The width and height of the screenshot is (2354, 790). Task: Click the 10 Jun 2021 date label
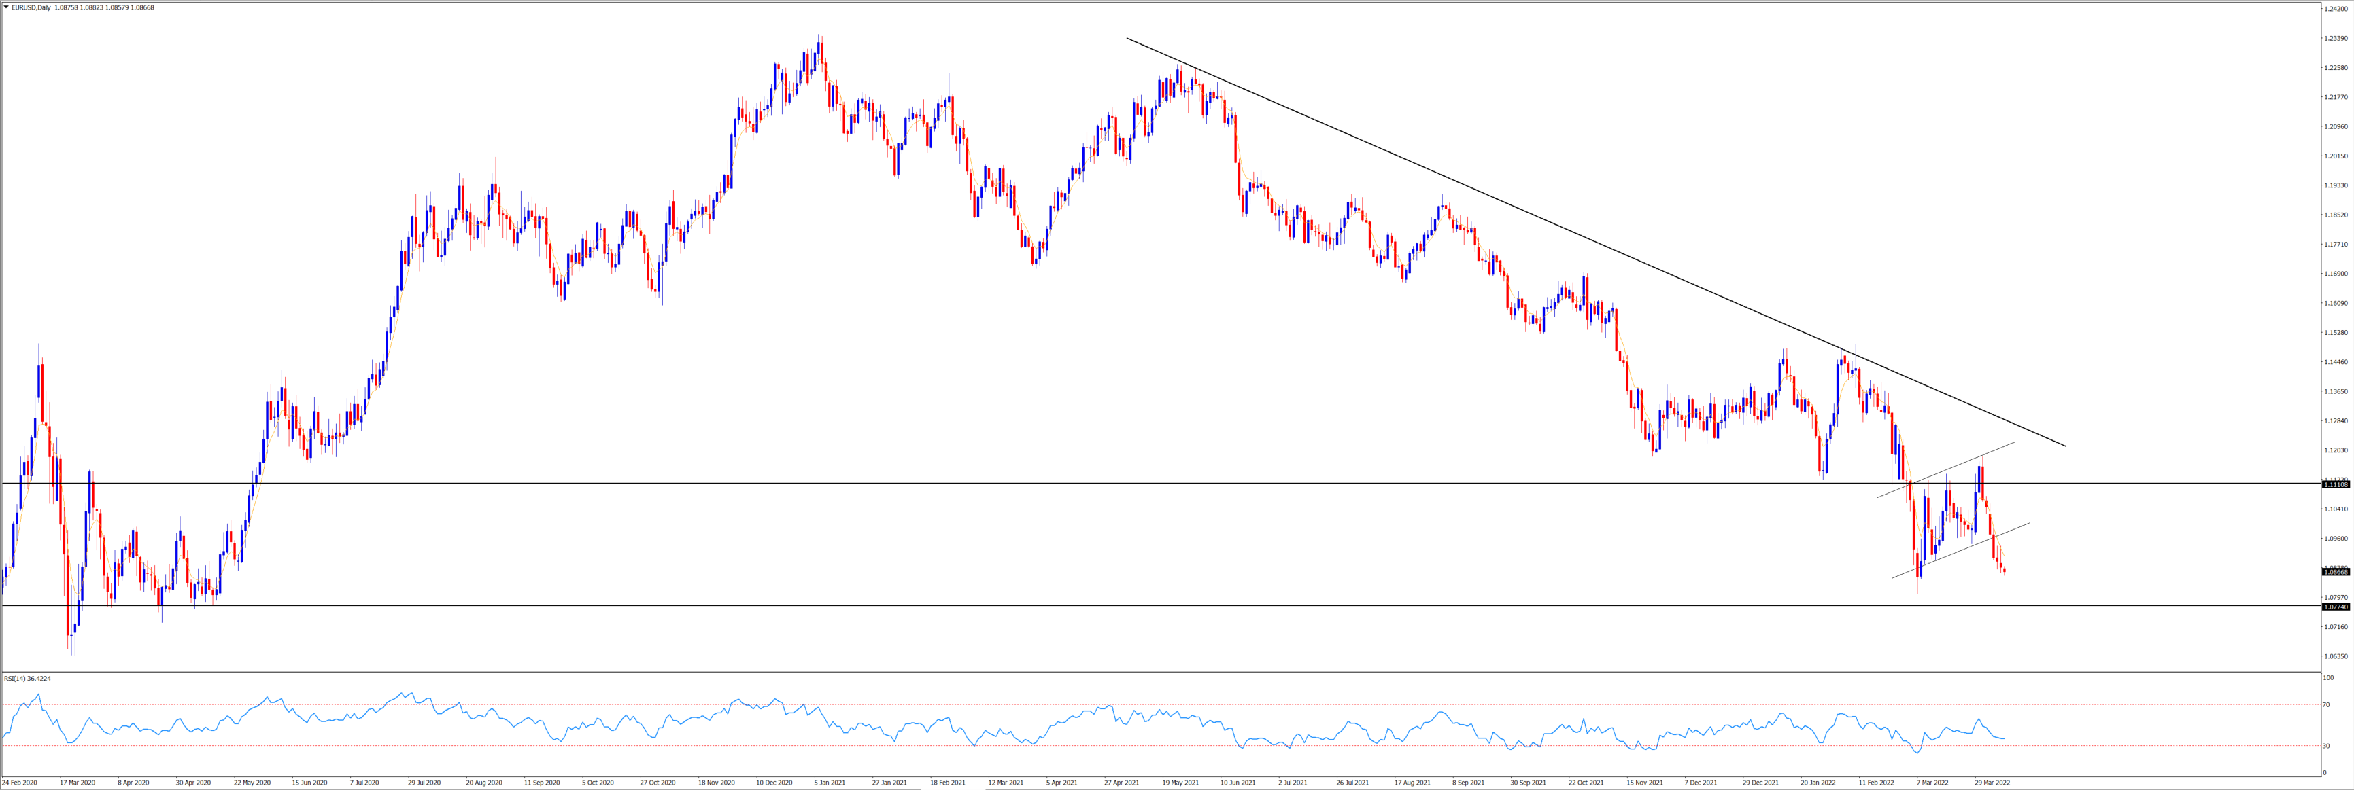pos(1238,783)
